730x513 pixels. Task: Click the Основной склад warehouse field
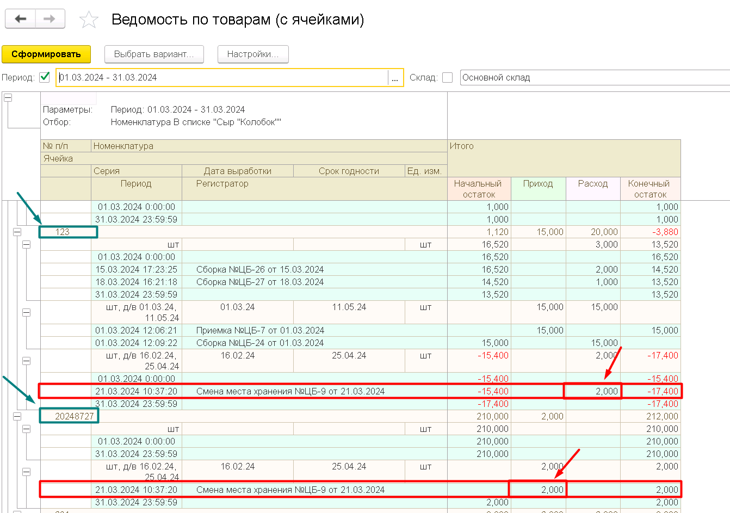click(x=593, y=78)
